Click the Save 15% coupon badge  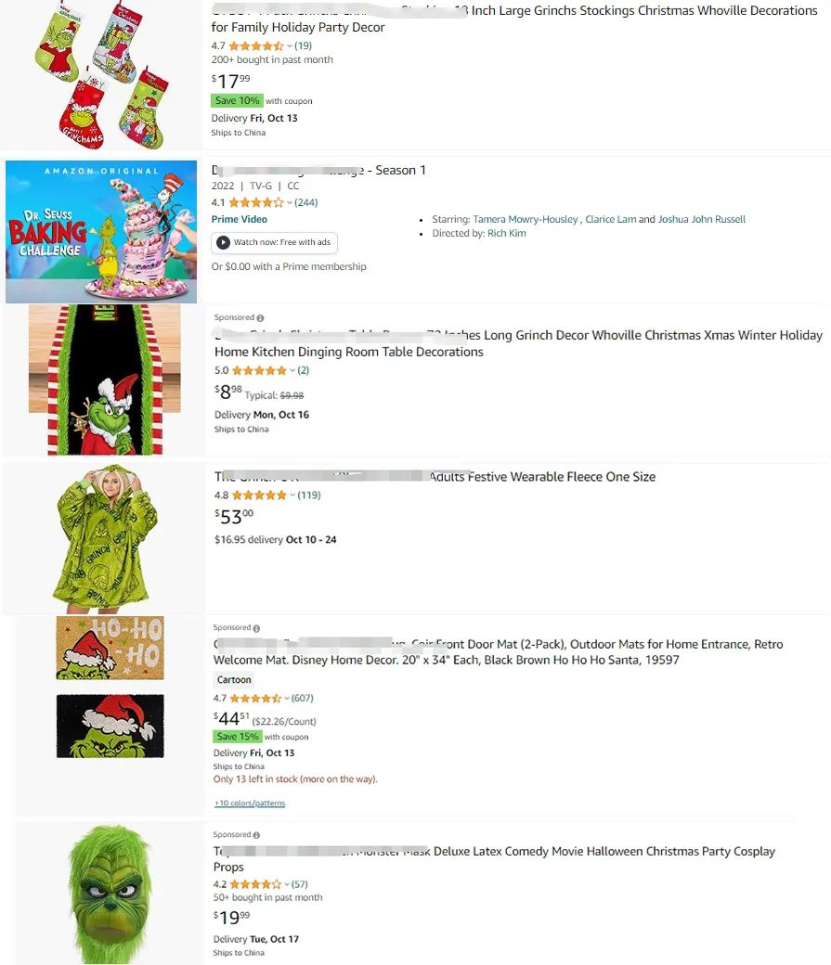click(238, 737)
